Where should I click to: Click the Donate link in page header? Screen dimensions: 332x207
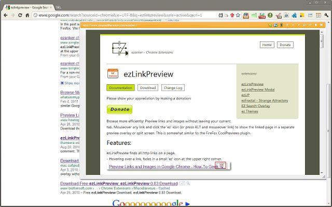coord(285,45)
